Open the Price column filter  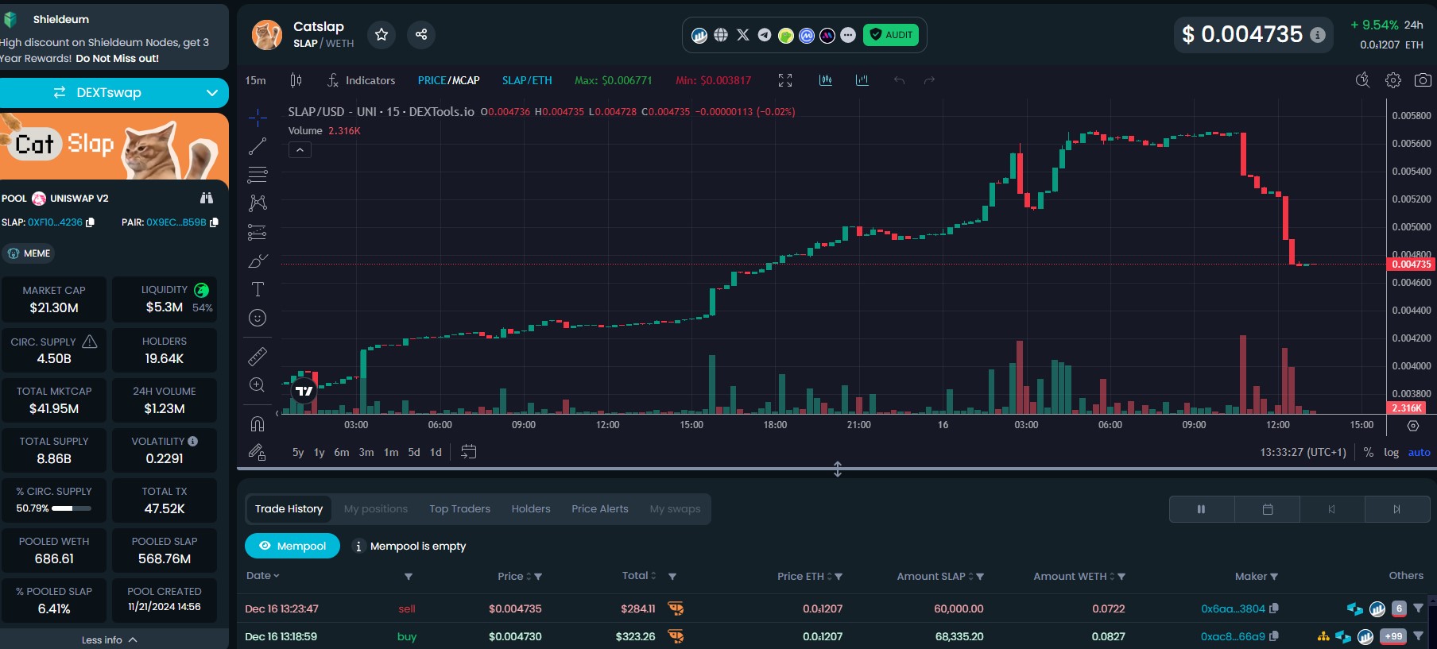(538, 577)
